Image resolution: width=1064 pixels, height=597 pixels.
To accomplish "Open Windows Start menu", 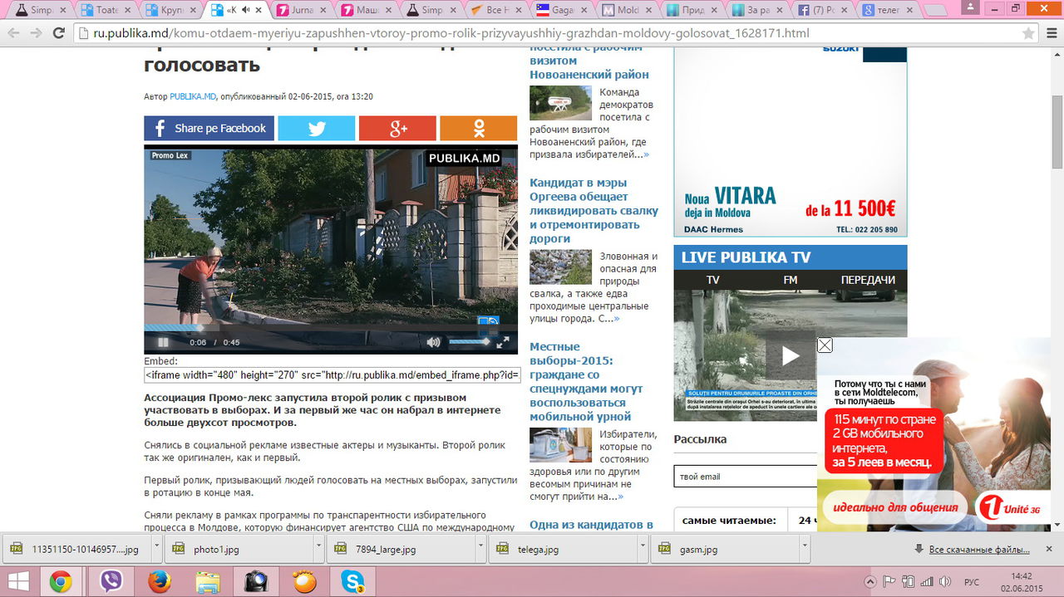I will point(17,581).
